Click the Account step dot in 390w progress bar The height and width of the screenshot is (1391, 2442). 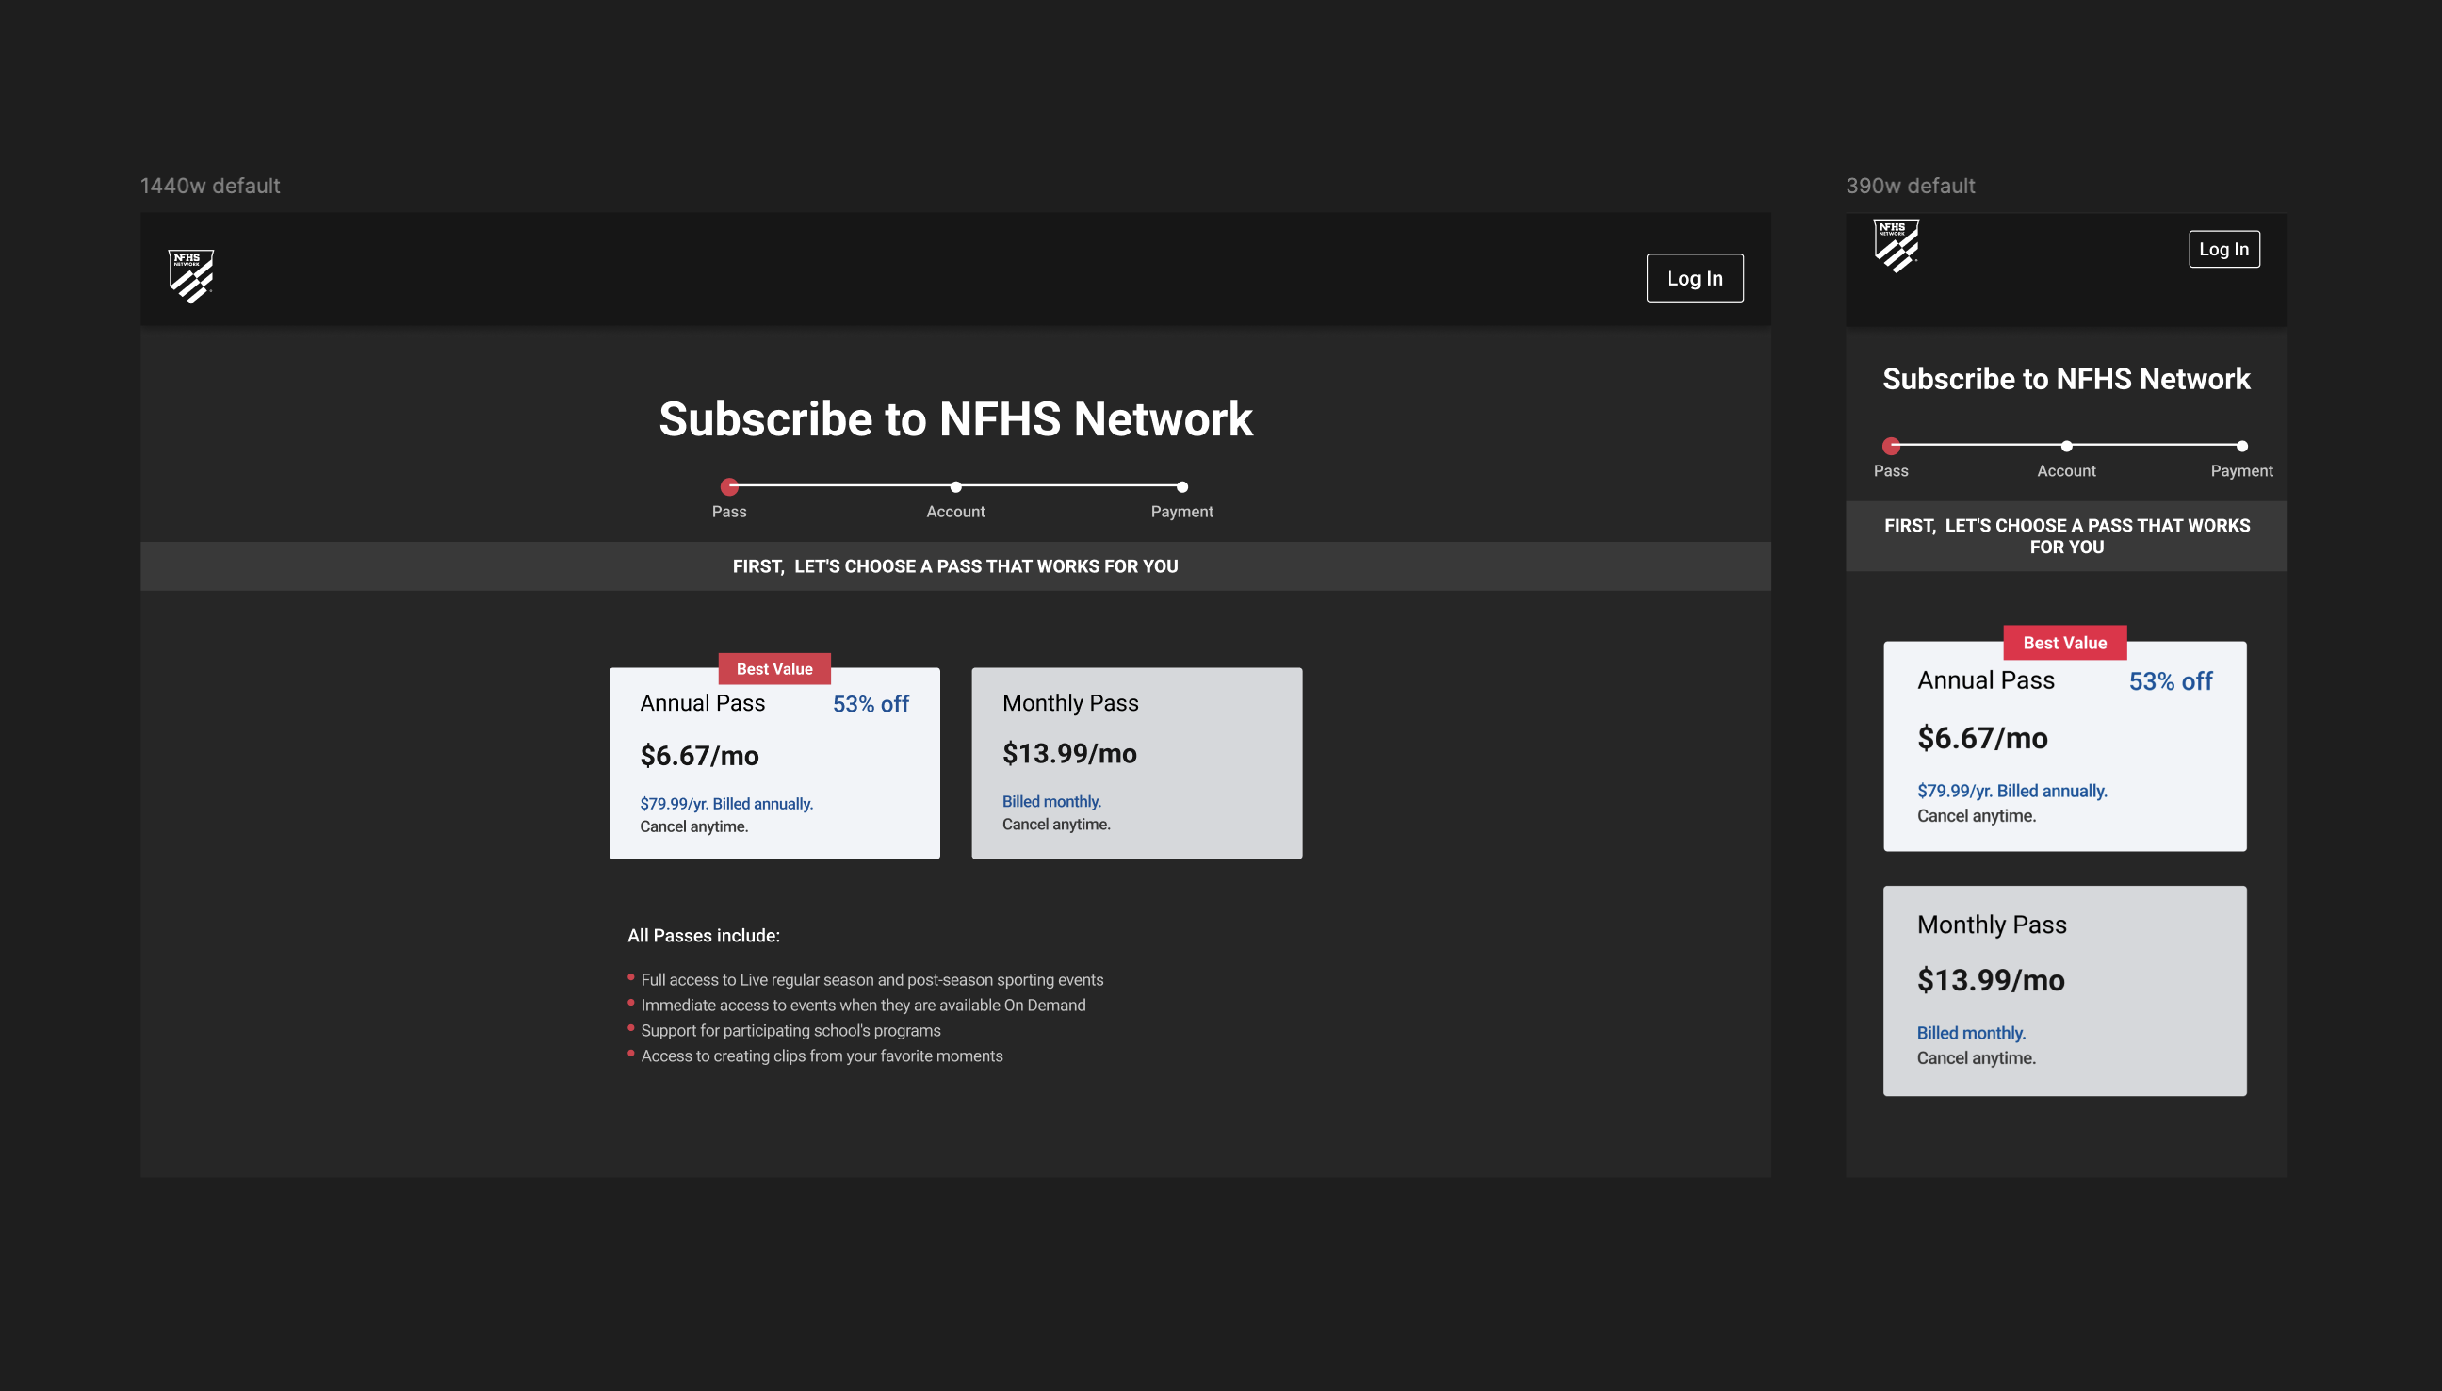[2067, 445]
